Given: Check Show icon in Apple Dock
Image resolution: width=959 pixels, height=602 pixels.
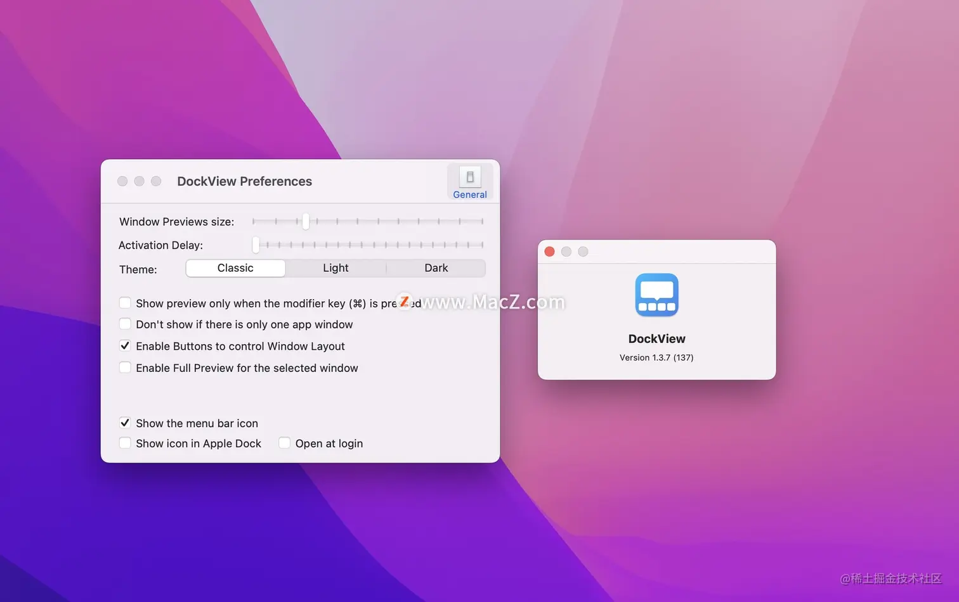Looking at the screenshot, I should pos(125,443).
